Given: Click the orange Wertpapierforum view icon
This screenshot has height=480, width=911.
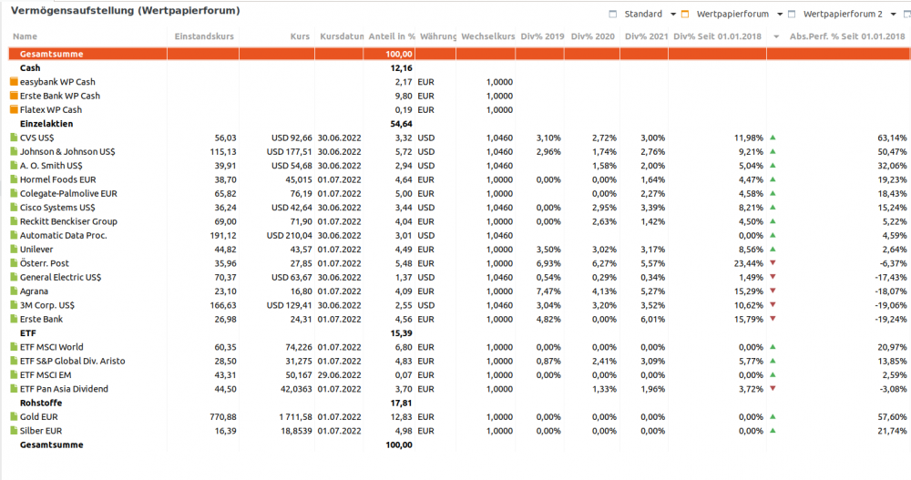Looking at the screenshot, I should pos(685,14).
